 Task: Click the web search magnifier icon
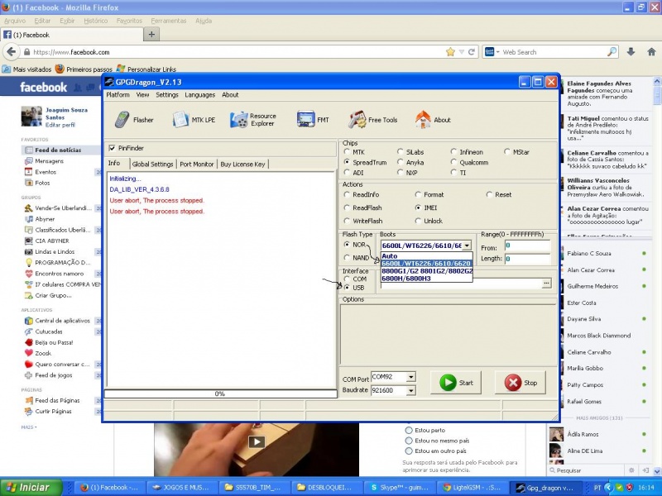click(612, 52)
